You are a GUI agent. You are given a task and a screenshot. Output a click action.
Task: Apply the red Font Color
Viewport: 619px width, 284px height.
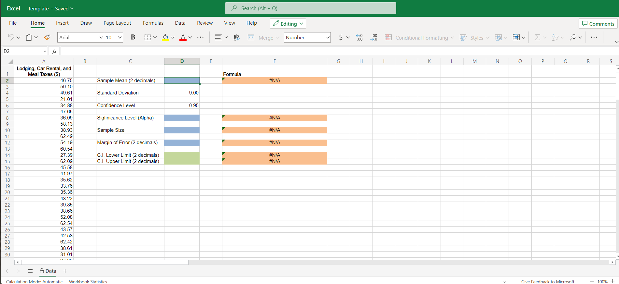183,37
